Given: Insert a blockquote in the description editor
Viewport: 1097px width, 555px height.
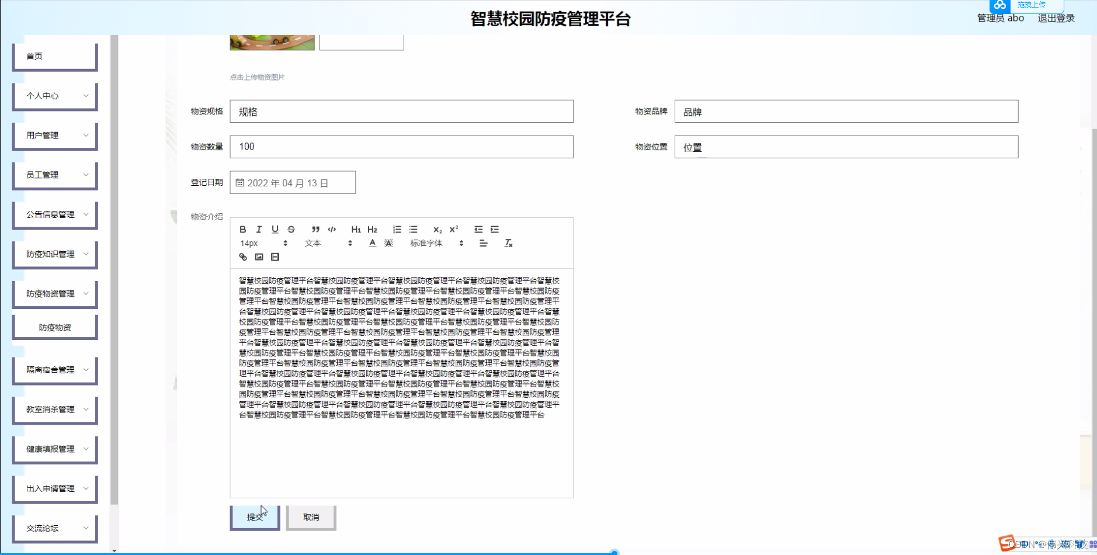Looking at the screenshot, I should 315,229.
